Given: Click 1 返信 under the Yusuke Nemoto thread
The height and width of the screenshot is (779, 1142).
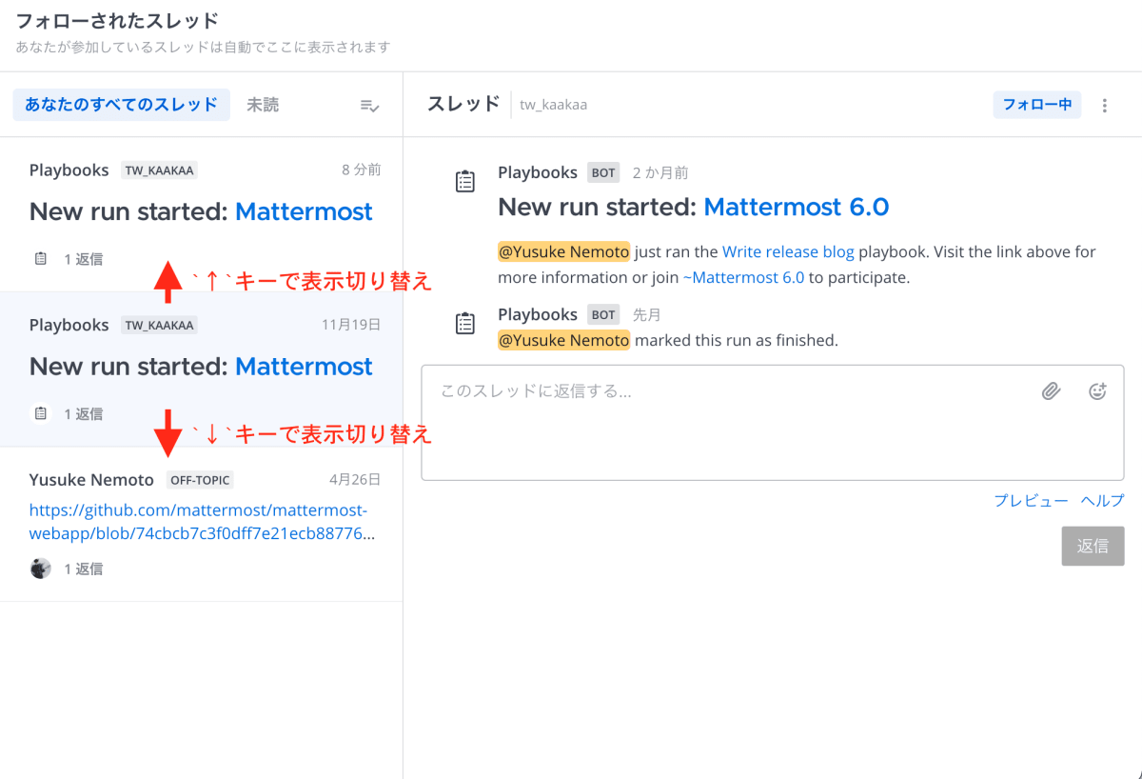Looking at the screenshot, I should 84,569.
